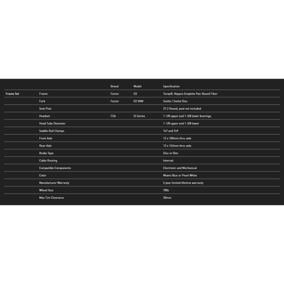Click the Head Tube Diameter label
Image resolution: width=284 pixels, height=284 pixels.
click(52, 124)
